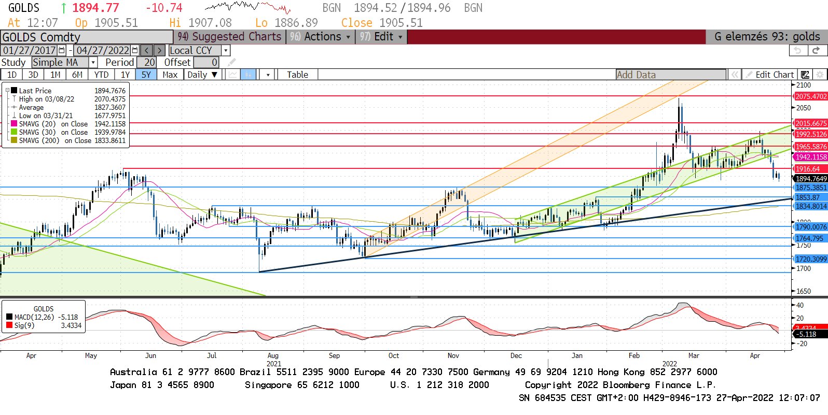Image resolution: width=828 pixels, height=415 pixels.
Task: Click the 1965.5876 price level label
Action: point(811,147)
